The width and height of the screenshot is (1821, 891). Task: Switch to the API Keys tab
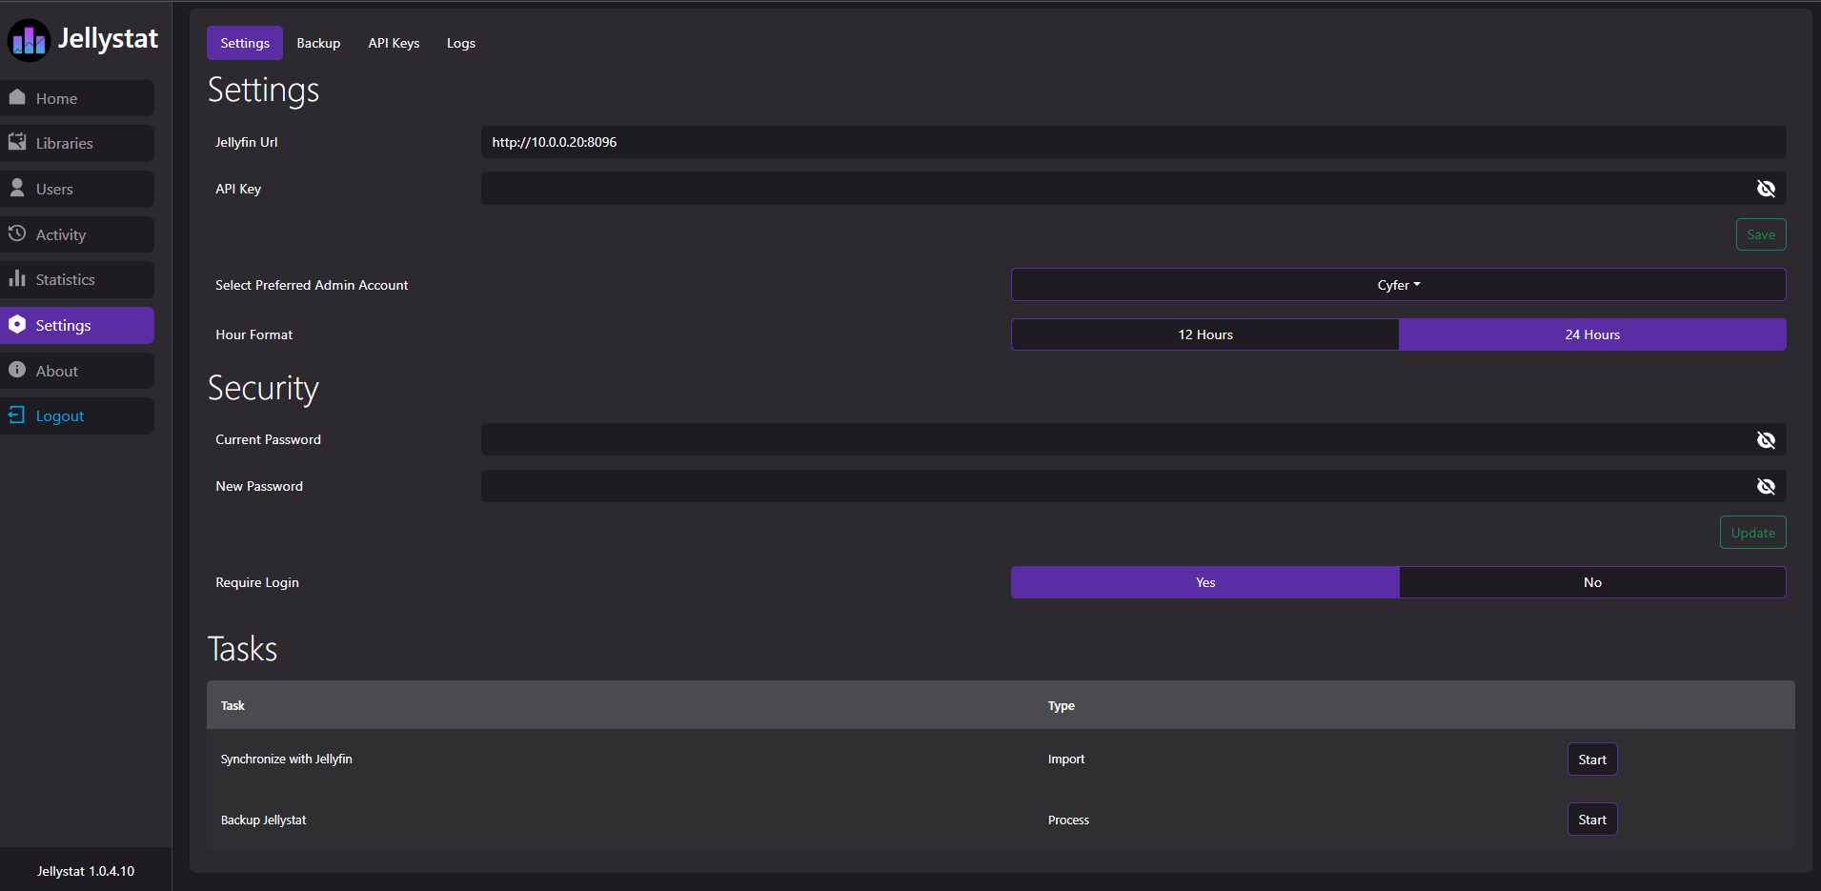tap(394, 43)
